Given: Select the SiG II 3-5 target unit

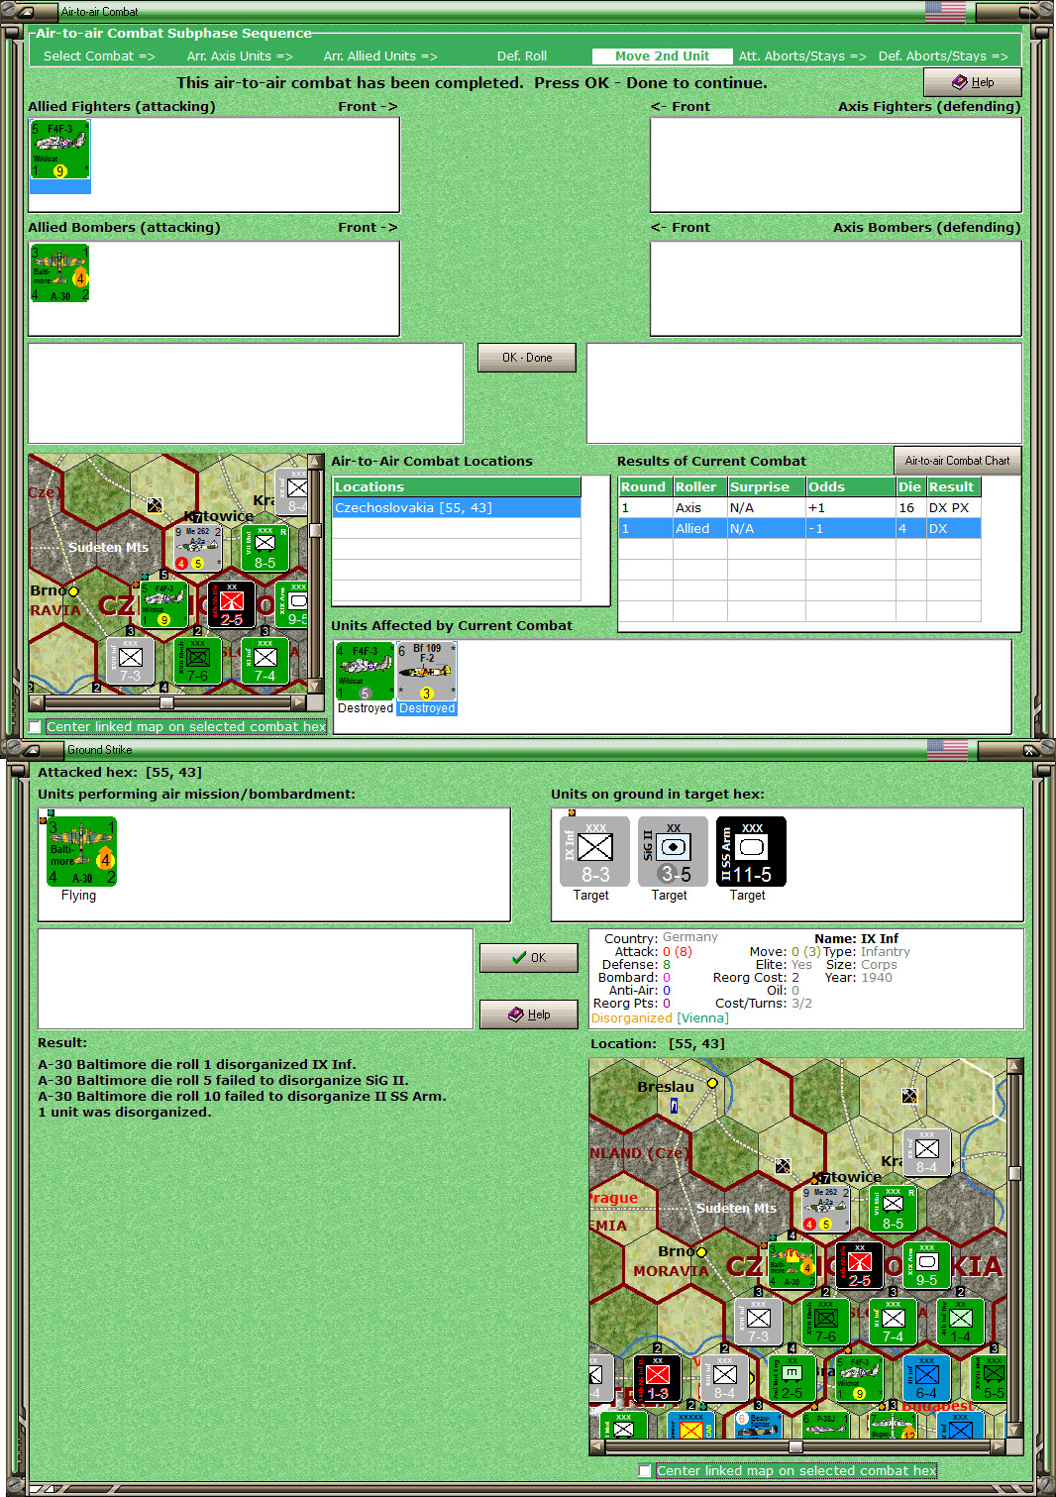Looking at the screenshot, I should coord(673,851).
